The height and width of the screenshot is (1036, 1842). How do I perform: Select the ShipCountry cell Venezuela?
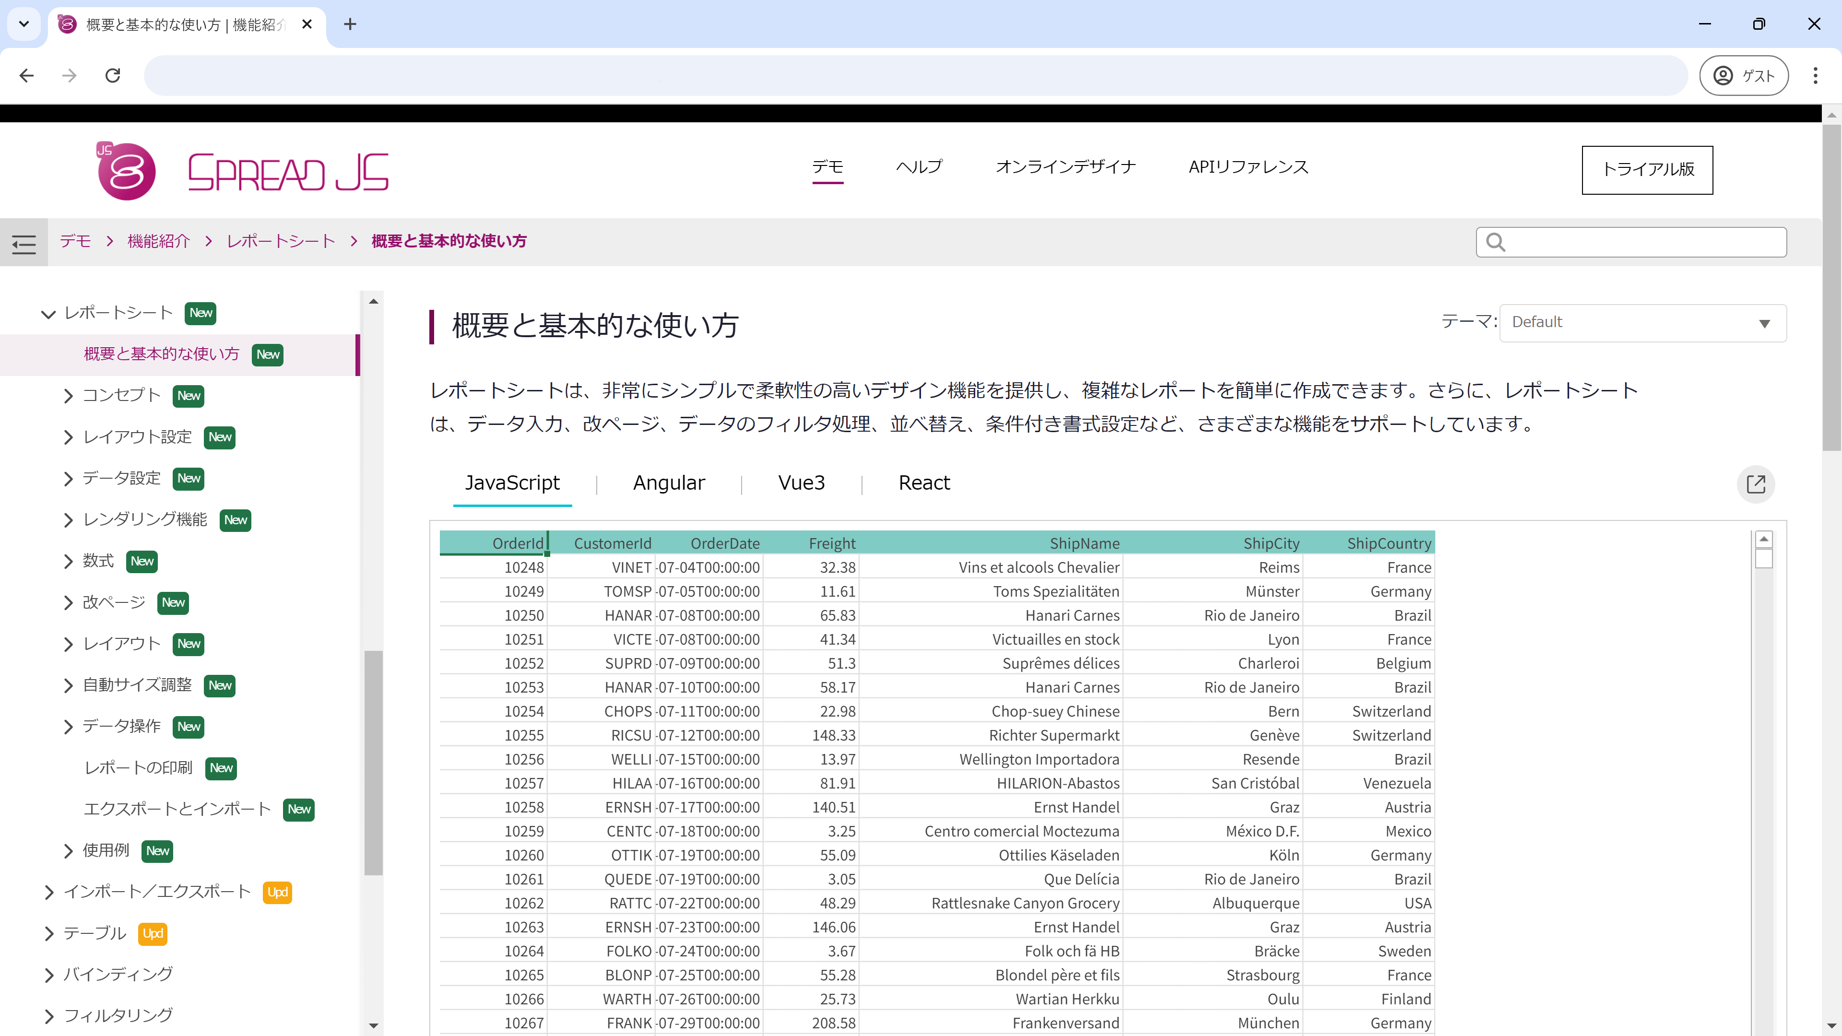click(x=1369, y=784)
